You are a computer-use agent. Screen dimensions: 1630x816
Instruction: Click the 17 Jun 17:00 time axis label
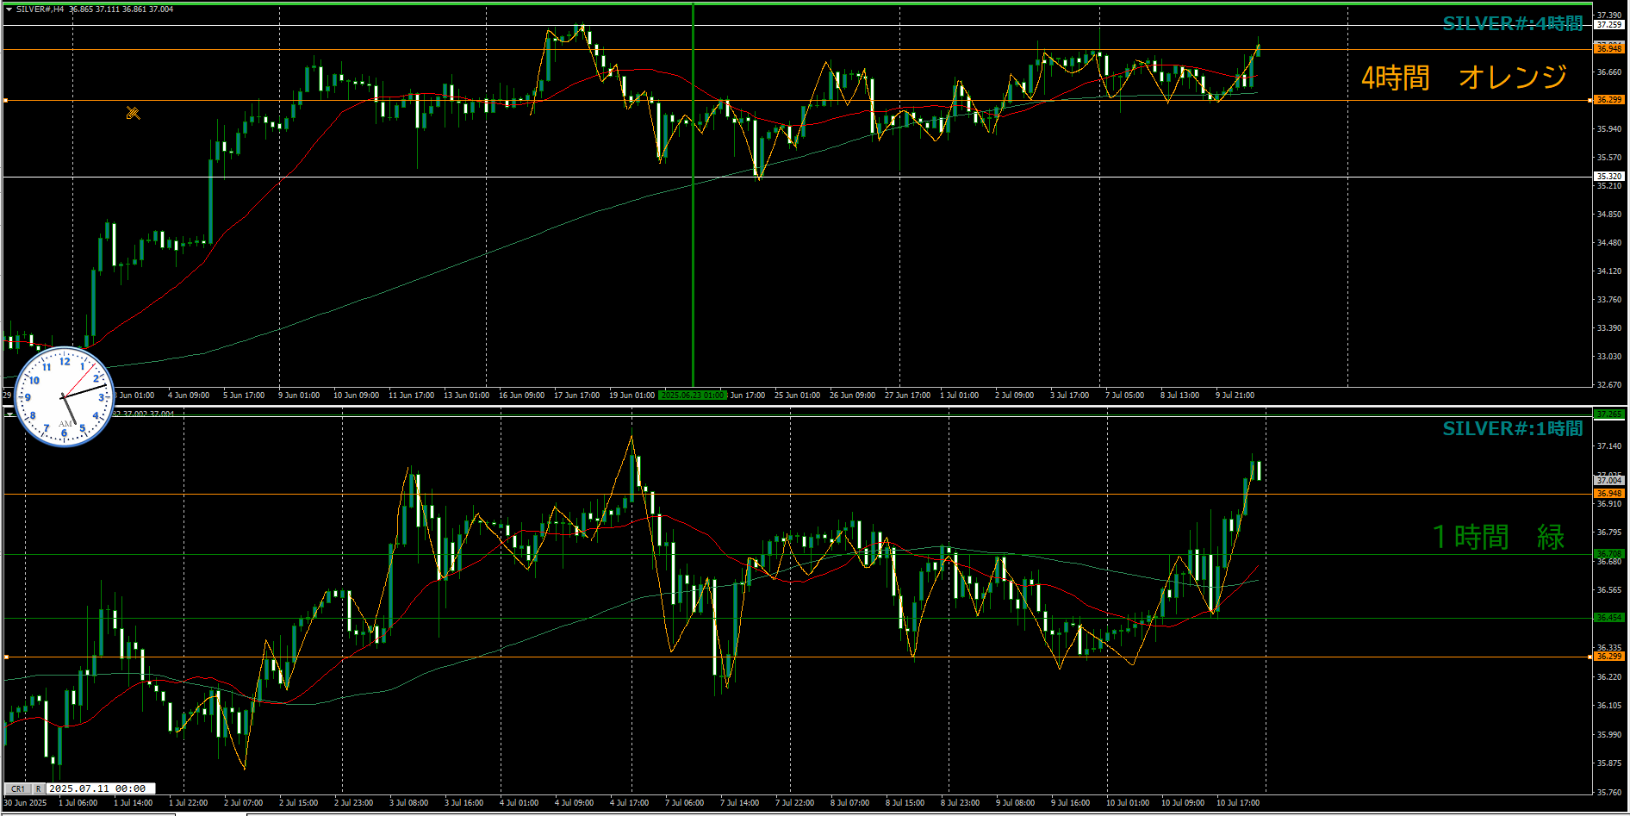click(x=576, y=396)
